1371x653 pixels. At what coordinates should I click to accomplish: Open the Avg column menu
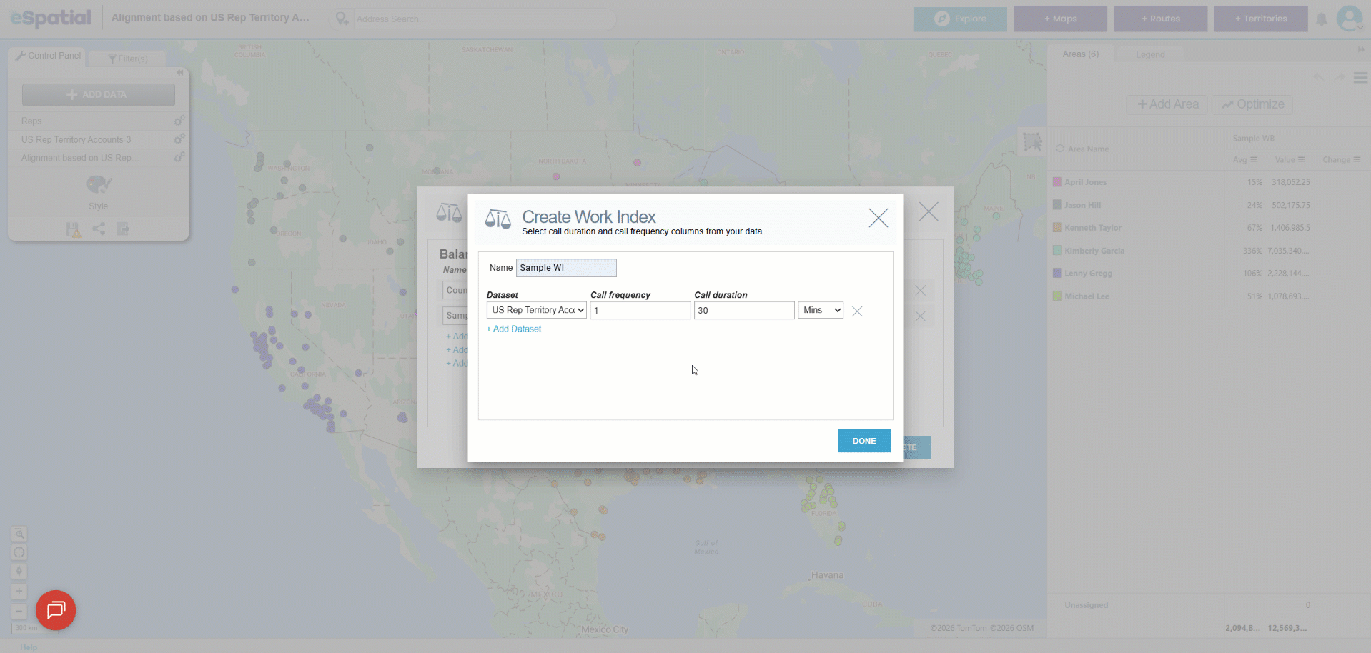[x=1254, y=159]
